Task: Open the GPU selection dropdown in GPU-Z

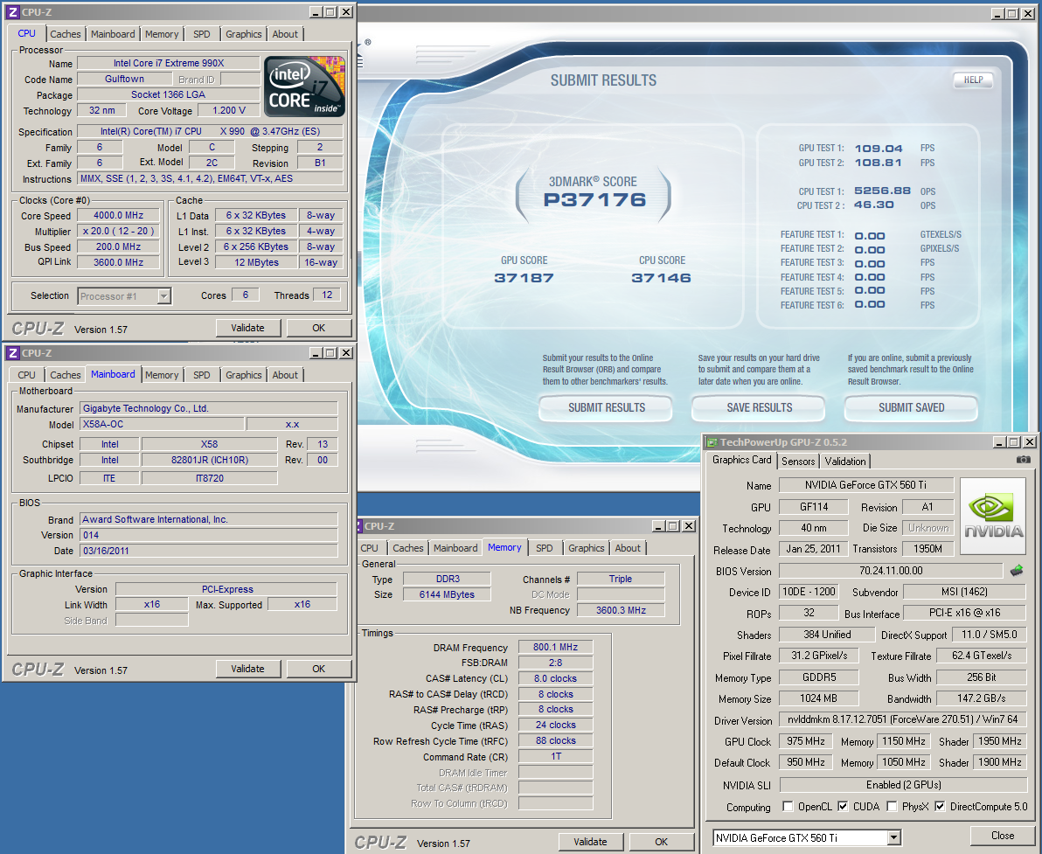Action: (x=893, y=837)
